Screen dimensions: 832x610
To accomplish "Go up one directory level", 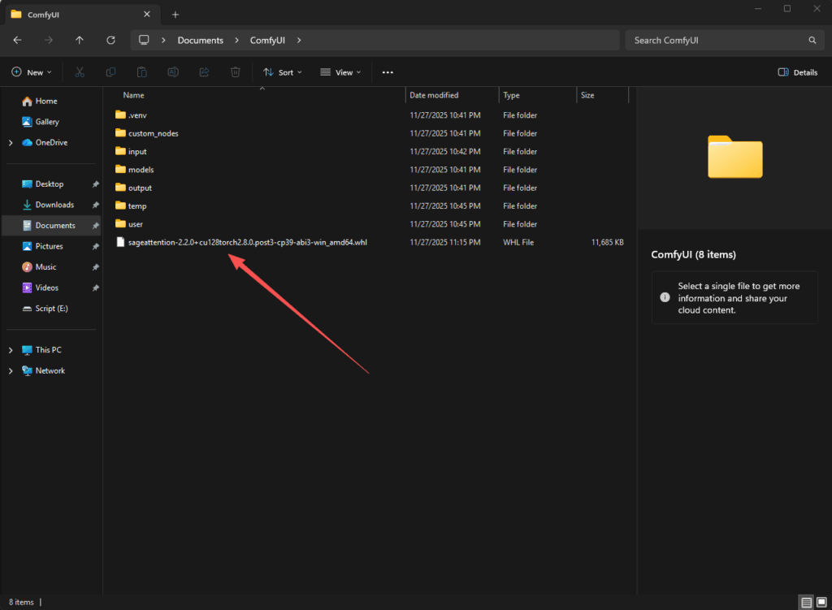I will click(79, 40).
